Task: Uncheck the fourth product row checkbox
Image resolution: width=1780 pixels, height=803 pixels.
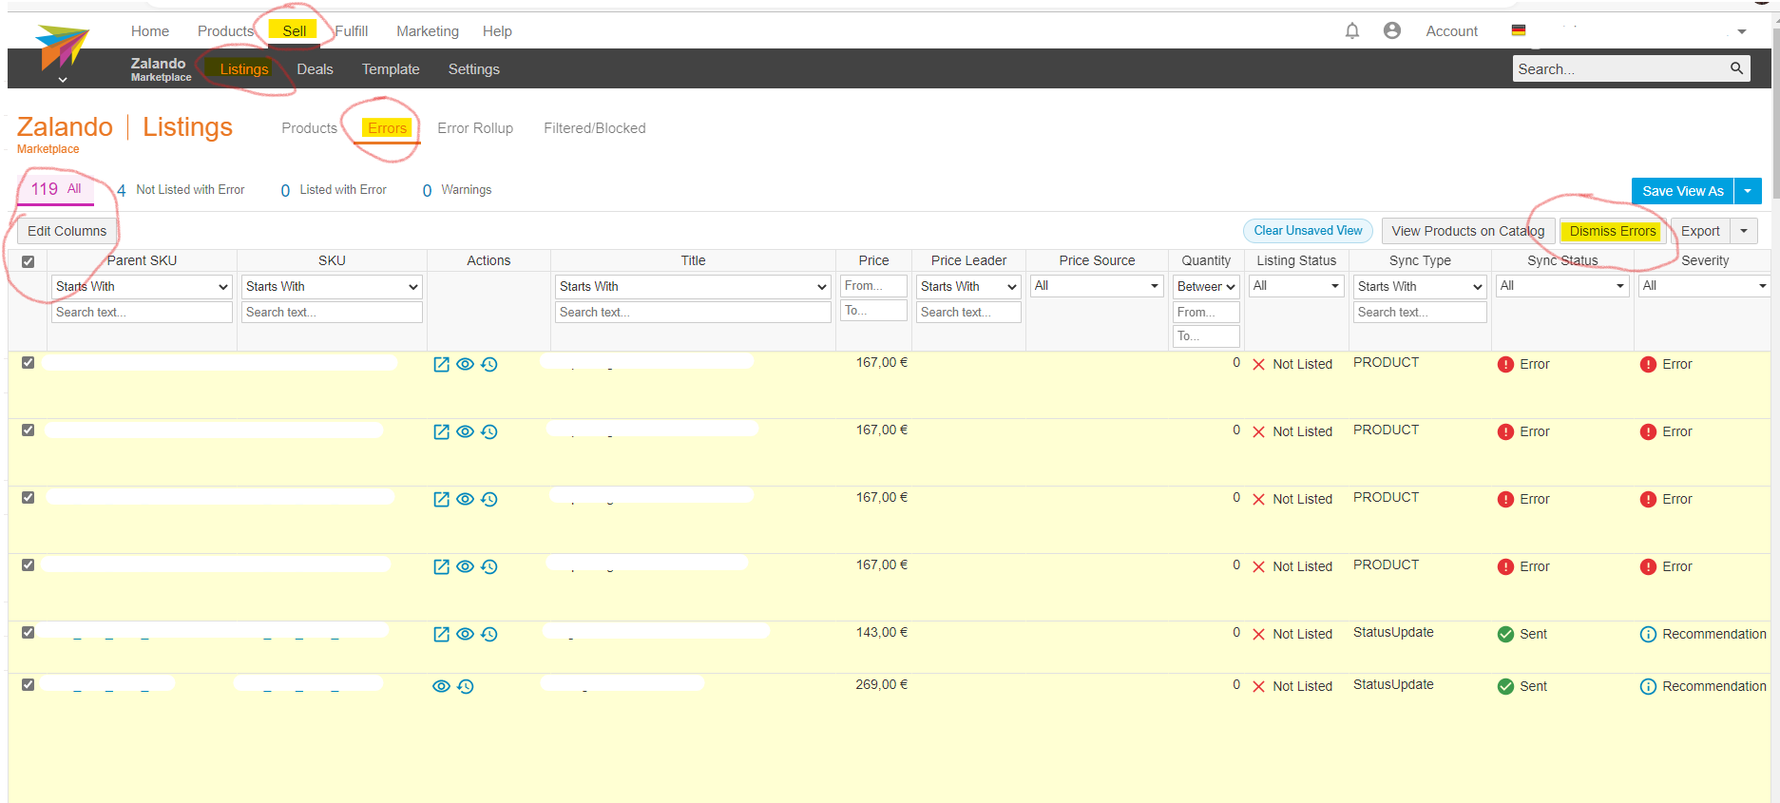Action: point(28,564)
